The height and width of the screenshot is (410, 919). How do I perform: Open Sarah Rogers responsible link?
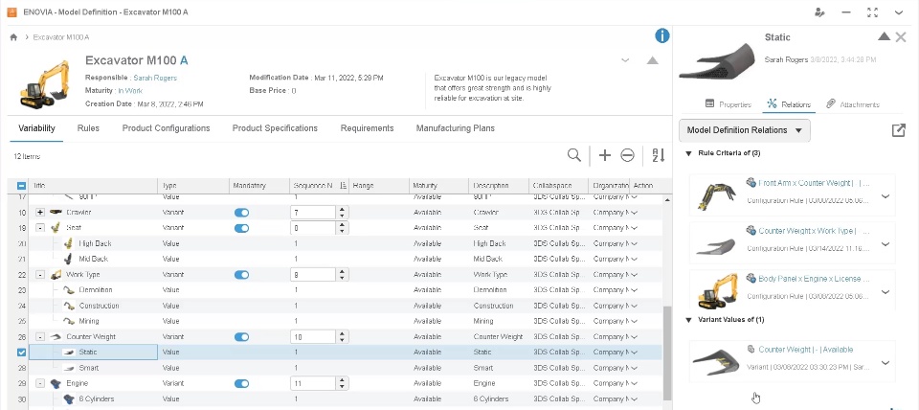pyautogui.click(x=153, y=78)
